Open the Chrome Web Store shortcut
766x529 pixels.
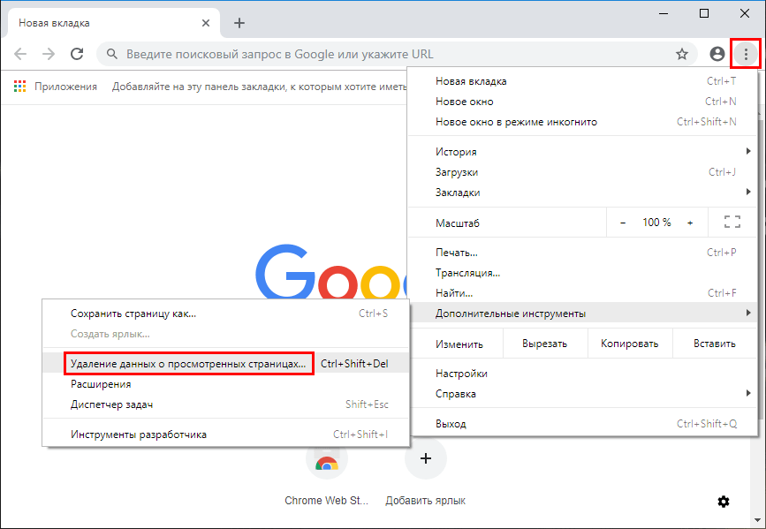327,459
